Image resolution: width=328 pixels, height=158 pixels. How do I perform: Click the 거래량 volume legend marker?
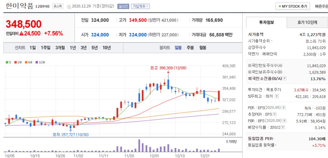point(231,142)
